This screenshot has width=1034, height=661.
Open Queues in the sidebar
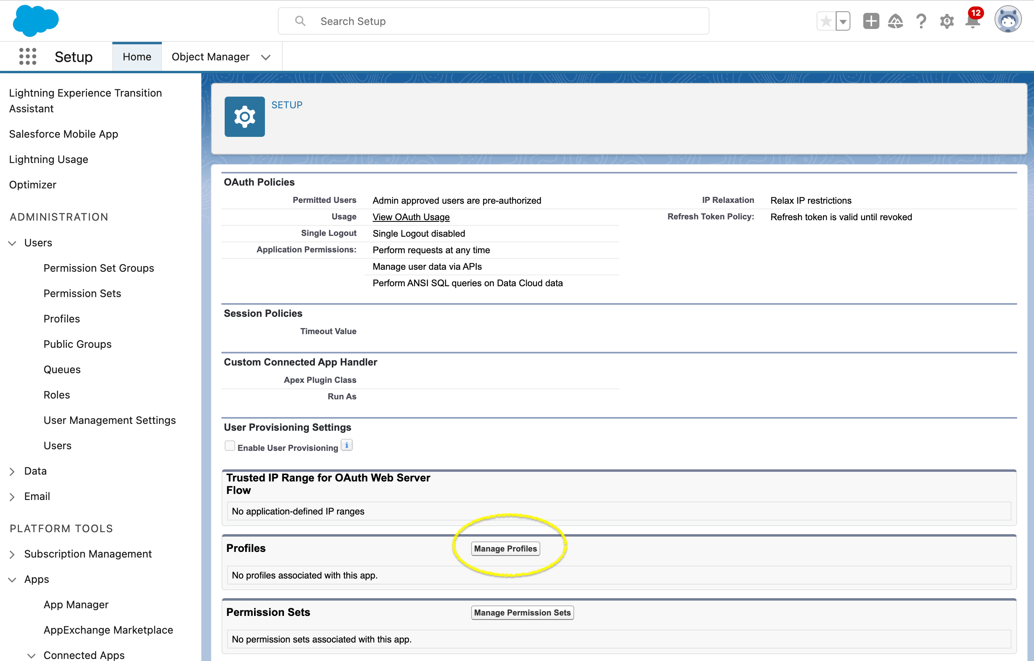(x=62, y=370)
